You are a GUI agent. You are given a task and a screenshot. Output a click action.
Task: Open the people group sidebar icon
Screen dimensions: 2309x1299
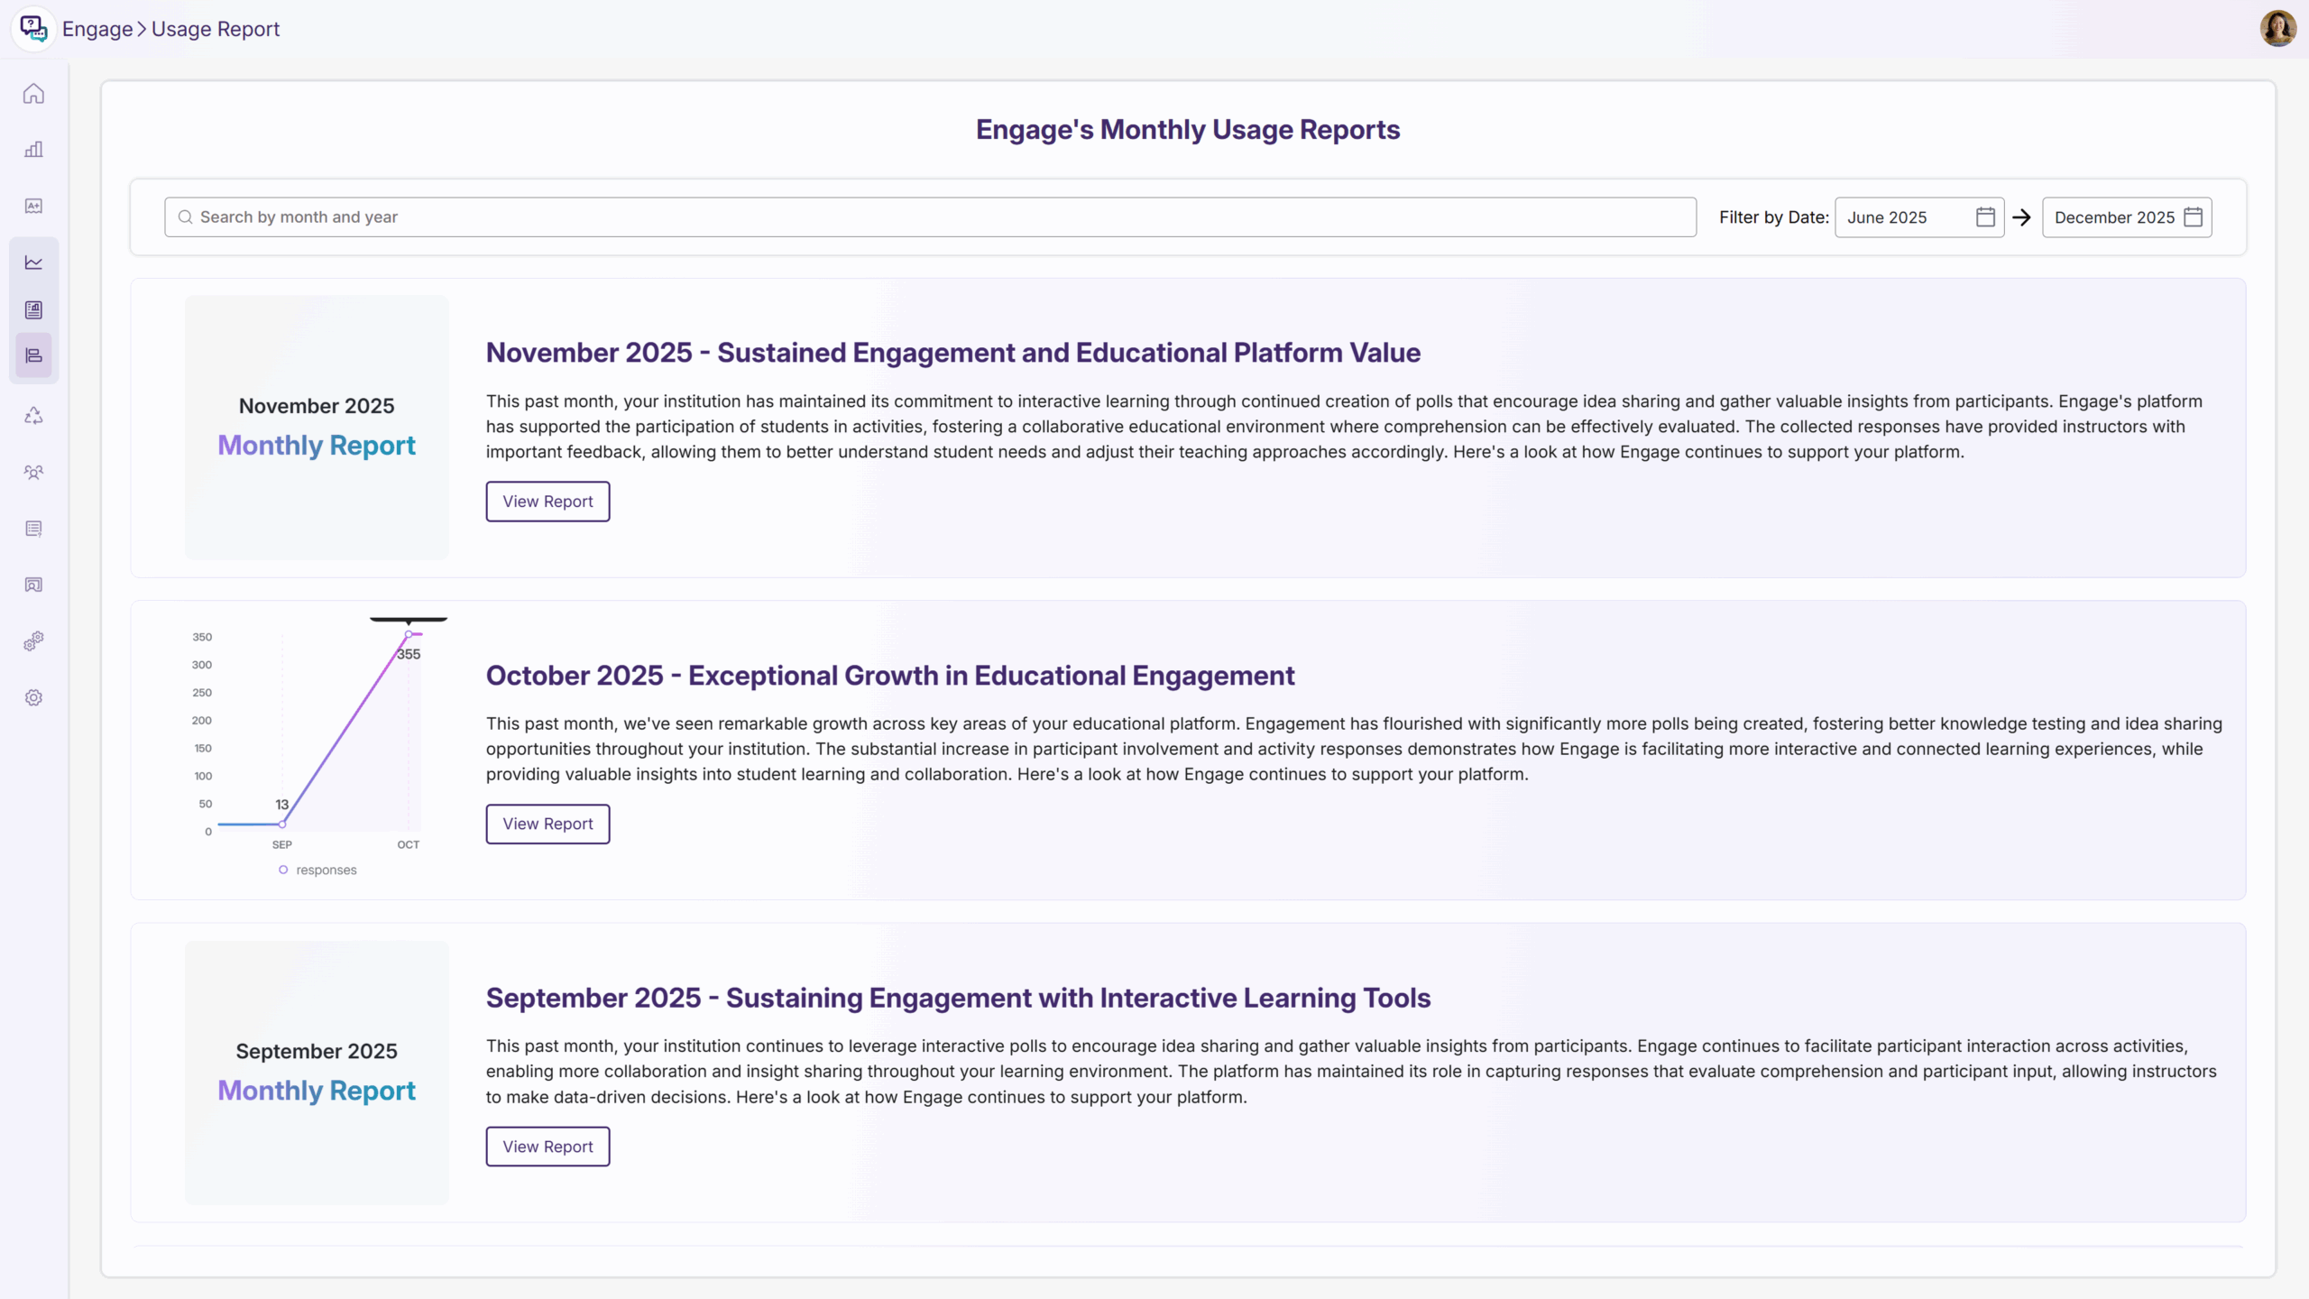(x=33, y=472)
